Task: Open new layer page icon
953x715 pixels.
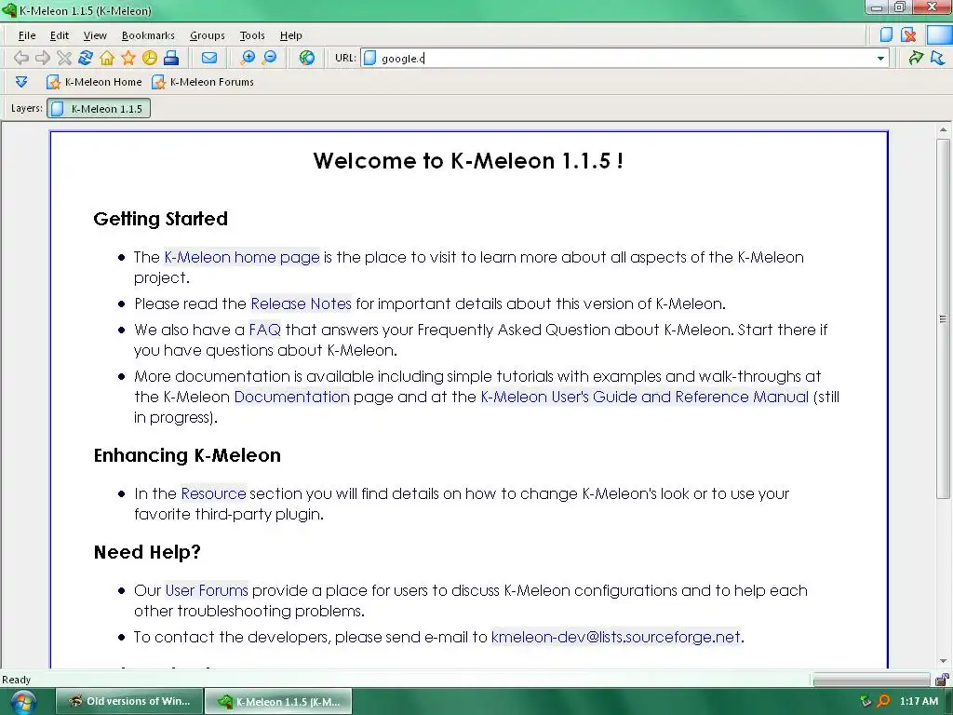Action: [x=887, y=34]
